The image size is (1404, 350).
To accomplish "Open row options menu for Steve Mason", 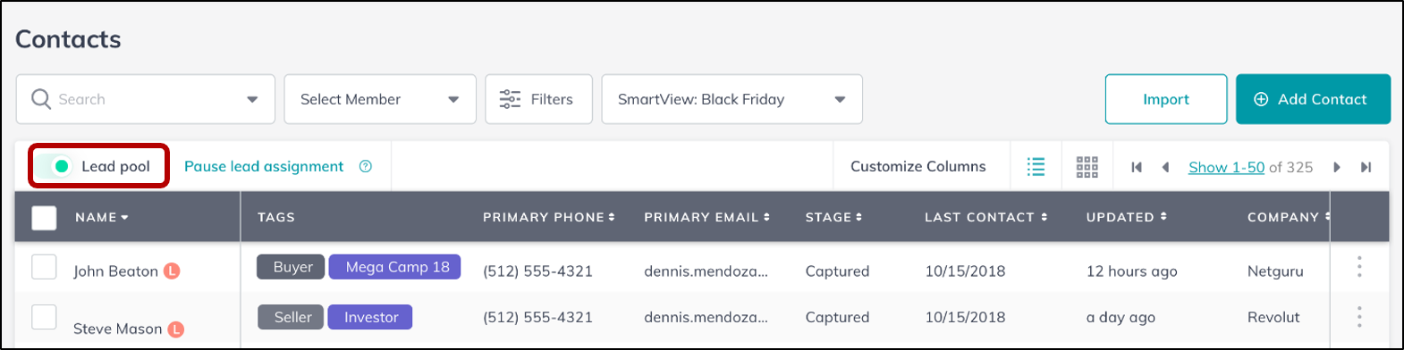I will click(1359, 316).
